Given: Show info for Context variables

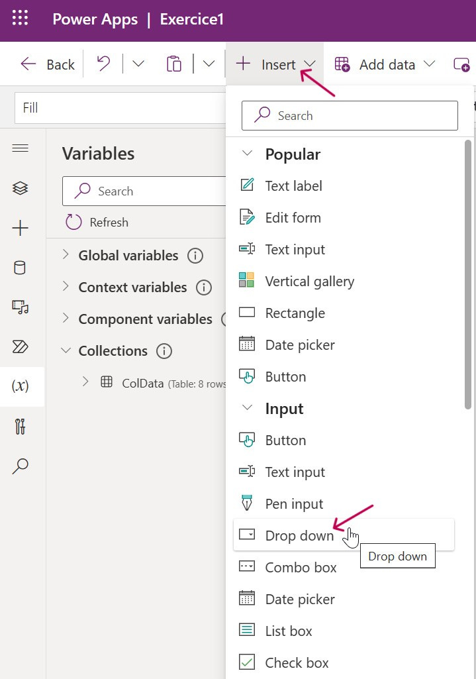Looking at the screenshot, I should click(x=204, y=287).
